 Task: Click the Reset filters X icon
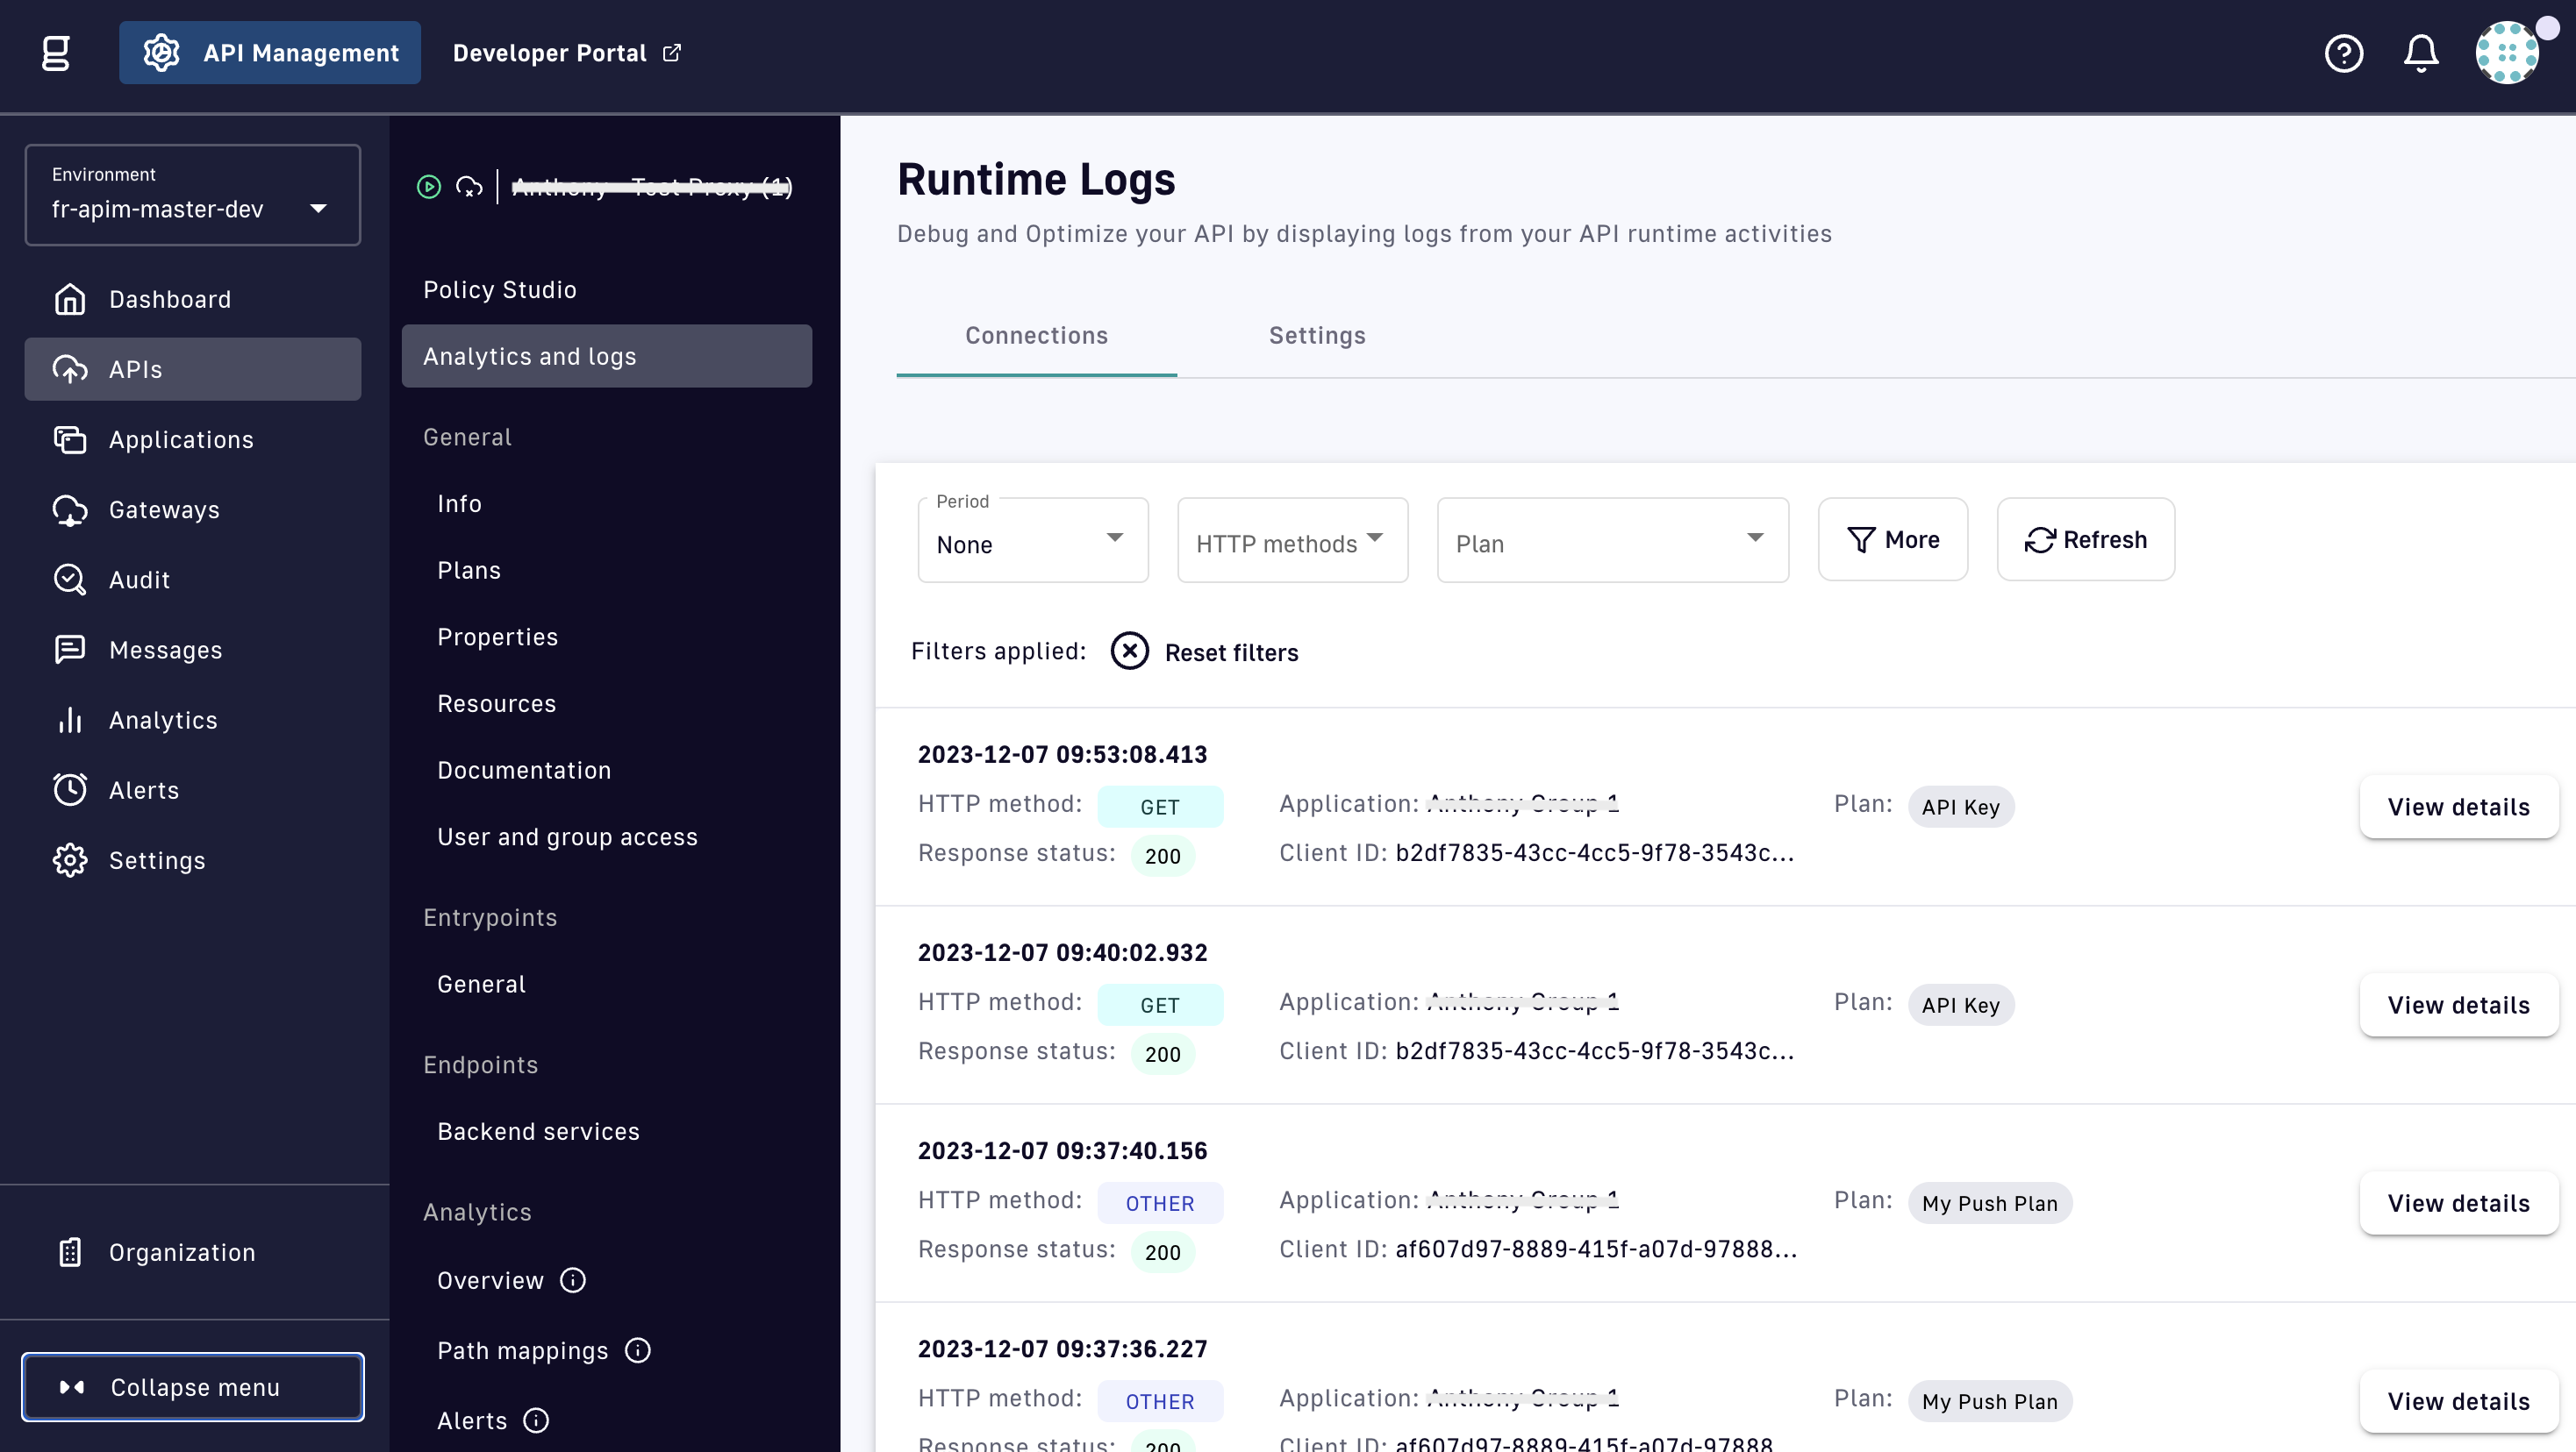point(1129,651)
